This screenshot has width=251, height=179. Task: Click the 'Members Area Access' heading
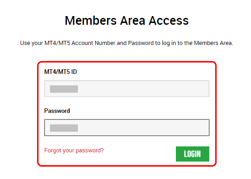127,21
